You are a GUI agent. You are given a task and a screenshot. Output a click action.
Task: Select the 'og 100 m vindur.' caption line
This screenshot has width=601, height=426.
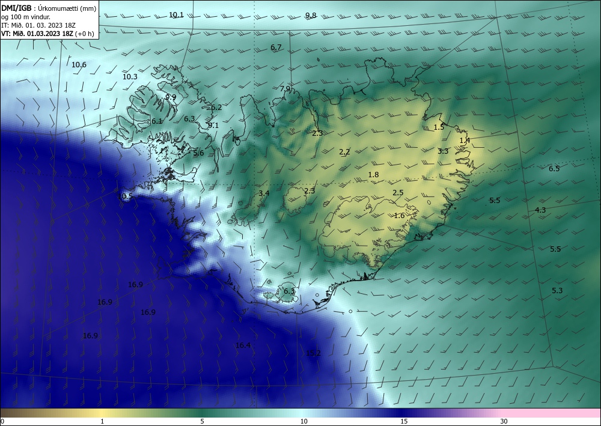(x=26, y=17)
